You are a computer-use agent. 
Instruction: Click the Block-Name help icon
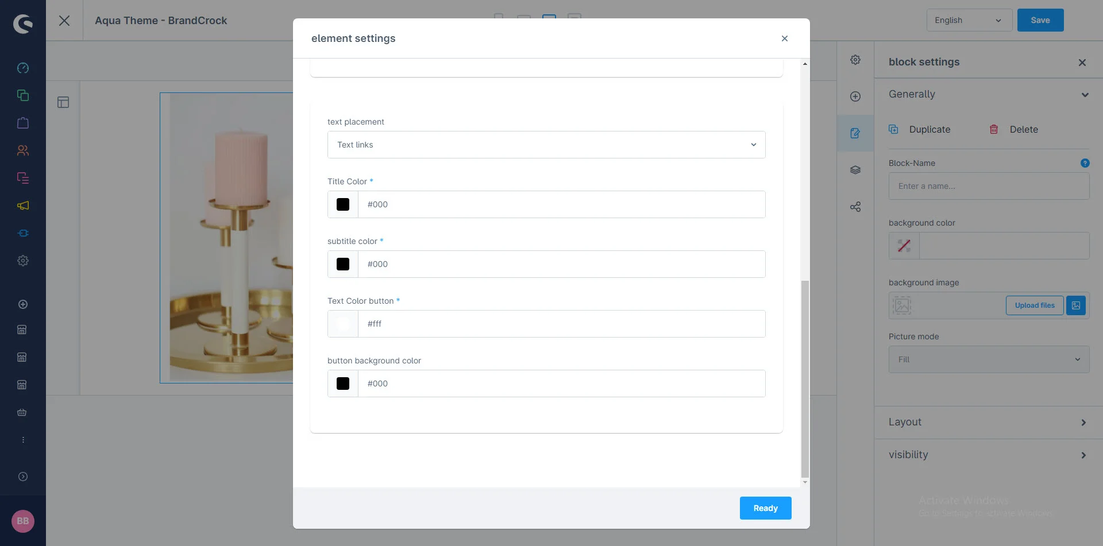pos(1085,163)
